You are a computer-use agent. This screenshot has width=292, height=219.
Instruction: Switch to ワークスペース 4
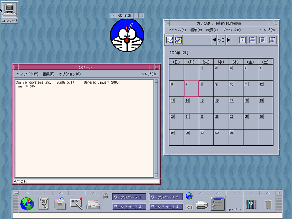[x=166, y=207]
